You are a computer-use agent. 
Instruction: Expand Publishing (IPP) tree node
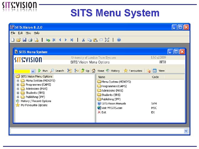click(x=18, y=97)
